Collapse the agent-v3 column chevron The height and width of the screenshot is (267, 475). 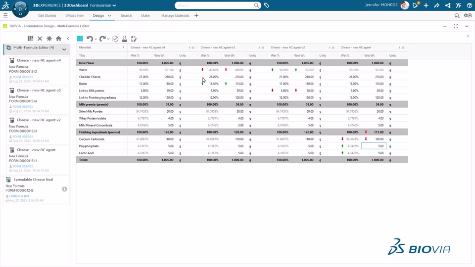(x=259, y=47)
